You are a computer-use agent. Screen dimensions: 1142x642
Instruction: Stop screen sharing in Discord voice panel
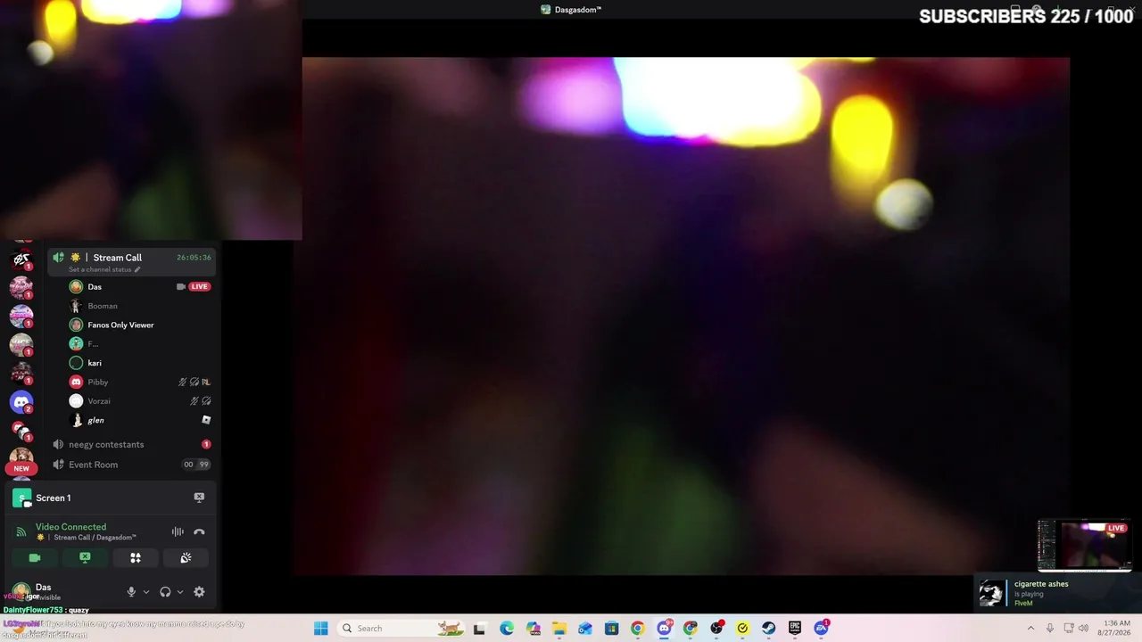(85, 557)
